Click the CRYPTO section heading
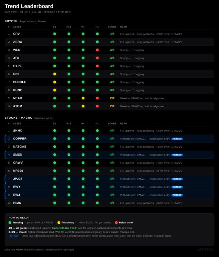The width and height of the screenshot is (219, 257). coord(11,21)
